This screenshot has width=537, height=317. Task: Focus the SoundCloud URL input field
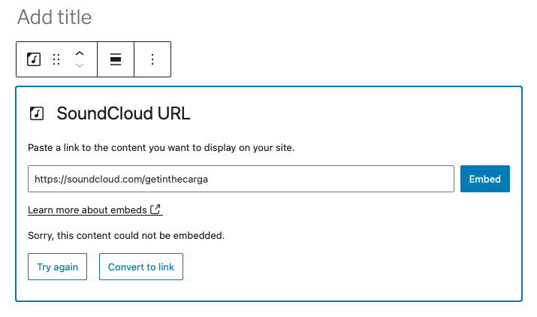tap(240, 179)
